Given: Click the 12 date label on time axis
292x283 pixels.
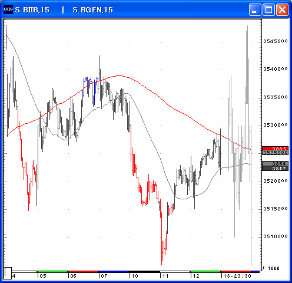Looking at the screenshot, I should tap(196, 276).
